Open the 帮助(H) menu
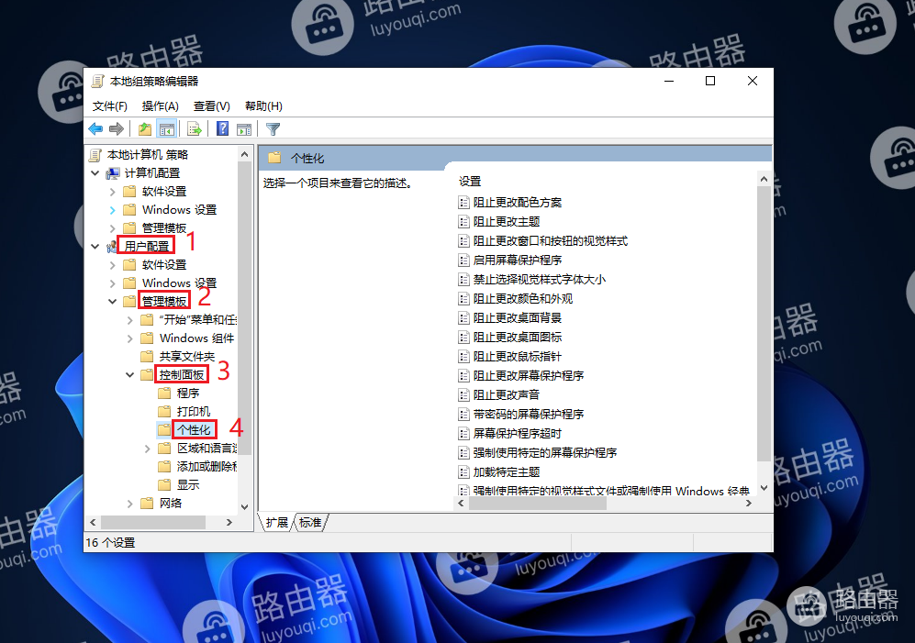 tap(263, 106)
